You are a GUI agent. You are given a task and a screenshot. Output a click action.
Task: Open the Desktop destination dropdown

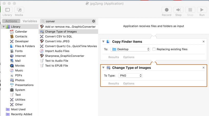pos(130,49)
